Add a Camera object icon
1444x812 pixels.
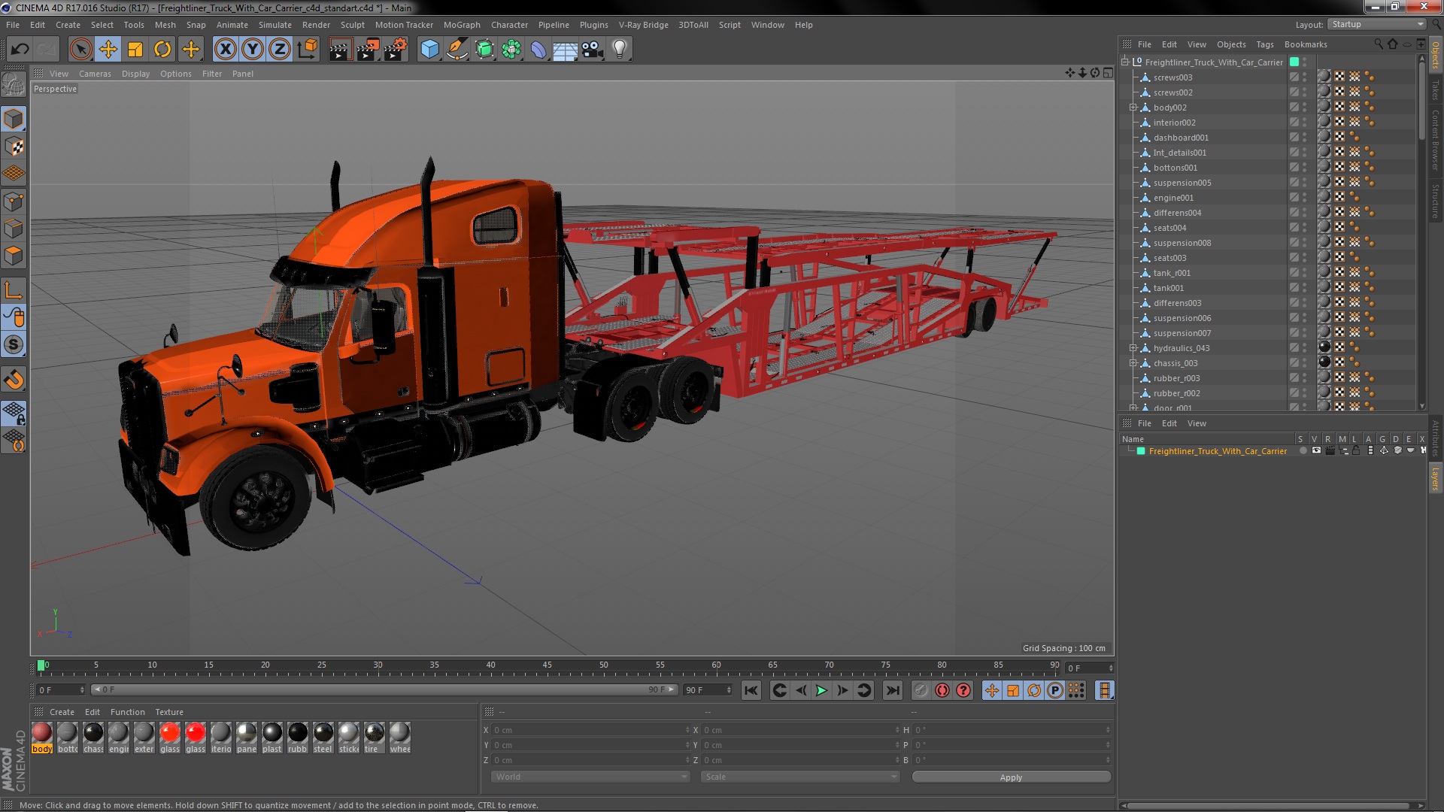coord(593,50)
